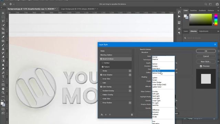Enable the Satin checkbox

[101, 83]
